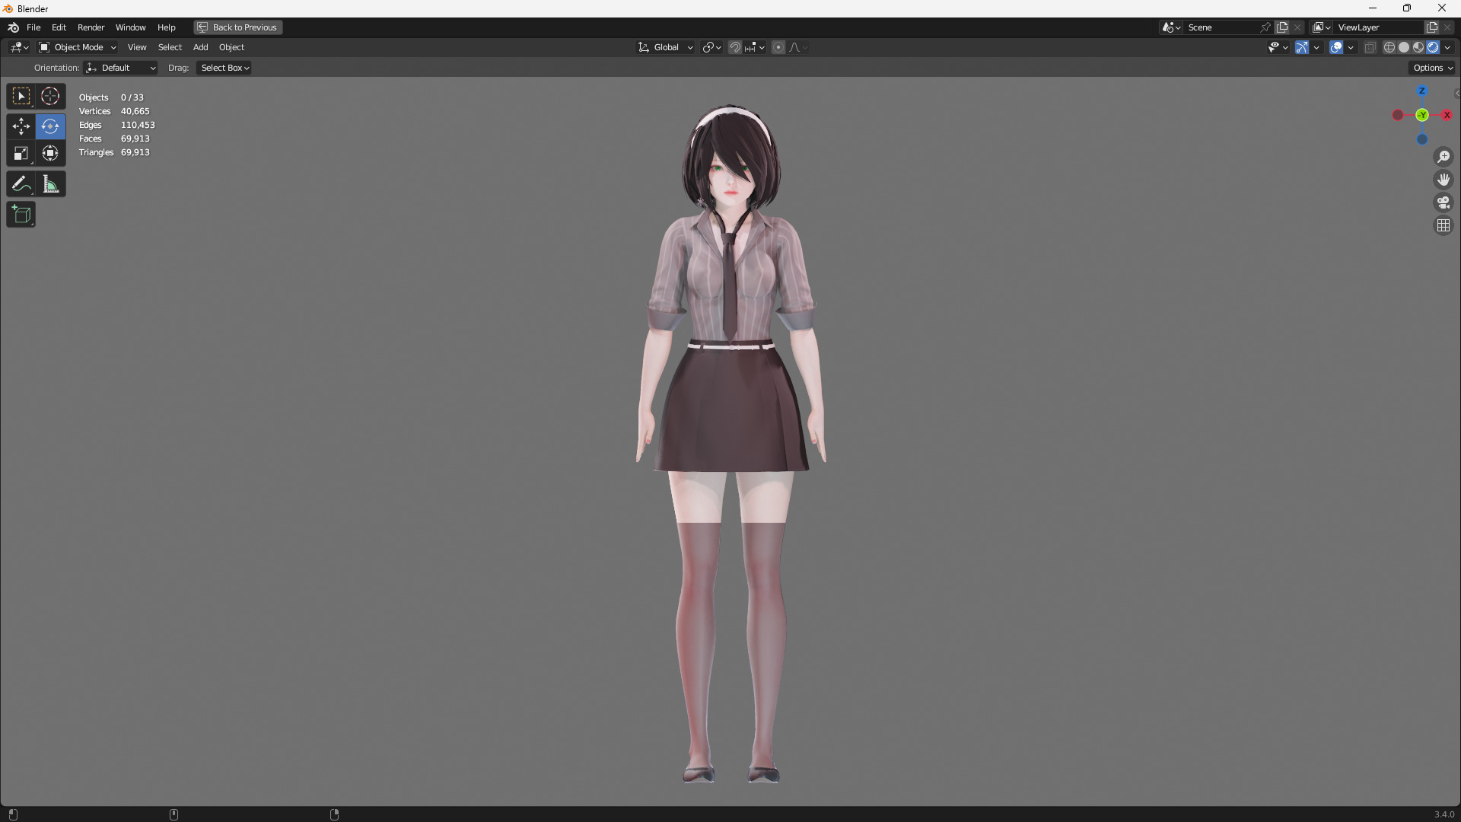
Task: Select the Scale tool
Action: [21, 154]
